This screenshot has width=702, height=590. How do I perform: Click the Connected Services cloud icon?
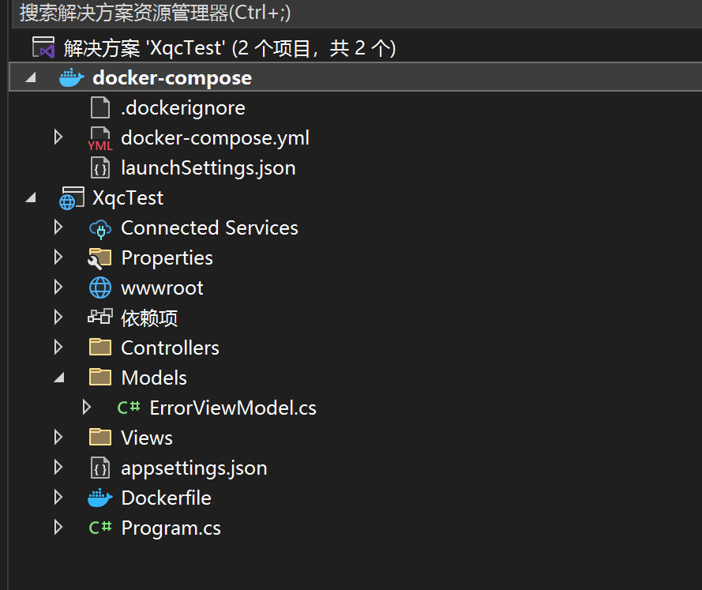click(100, 229)
